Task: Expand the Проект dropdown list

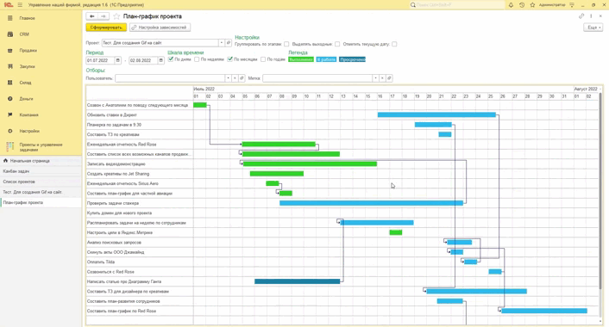Action: tap(222, 43)
